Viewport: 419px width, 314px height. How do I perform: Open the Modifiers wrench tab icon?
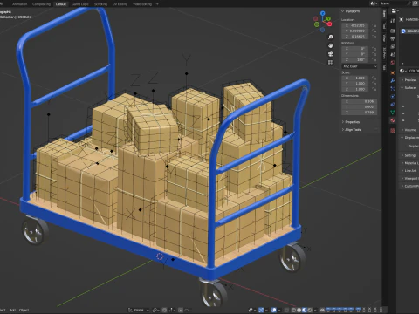pos(393,80)
